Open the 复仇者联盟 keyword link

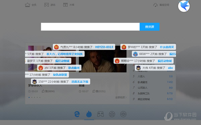[60, 75]
